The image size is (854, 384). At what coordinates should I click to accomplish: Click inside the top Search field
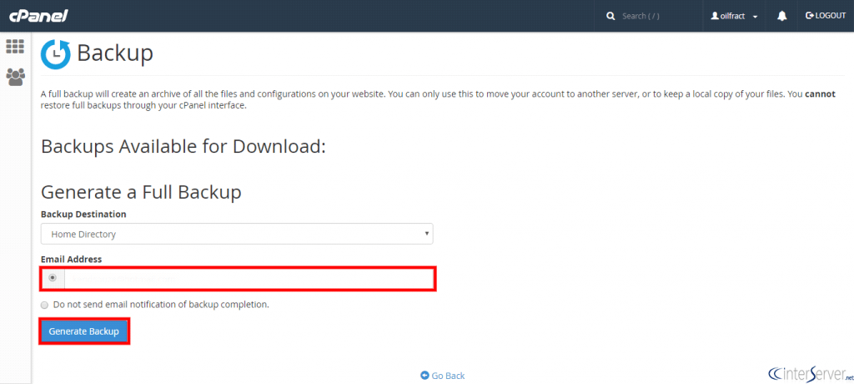coord(659,16)
